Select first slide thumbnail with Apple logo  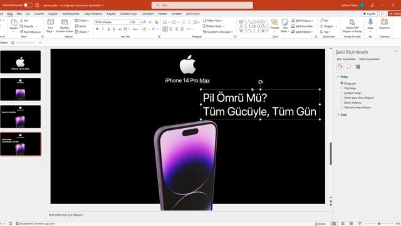point(21,62)
